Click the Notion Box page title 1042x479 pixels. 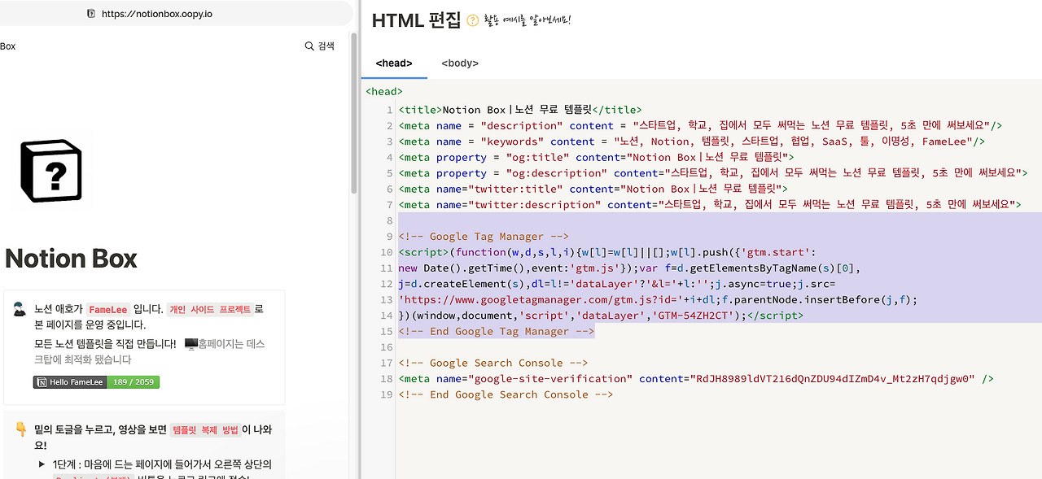(71, 259)
